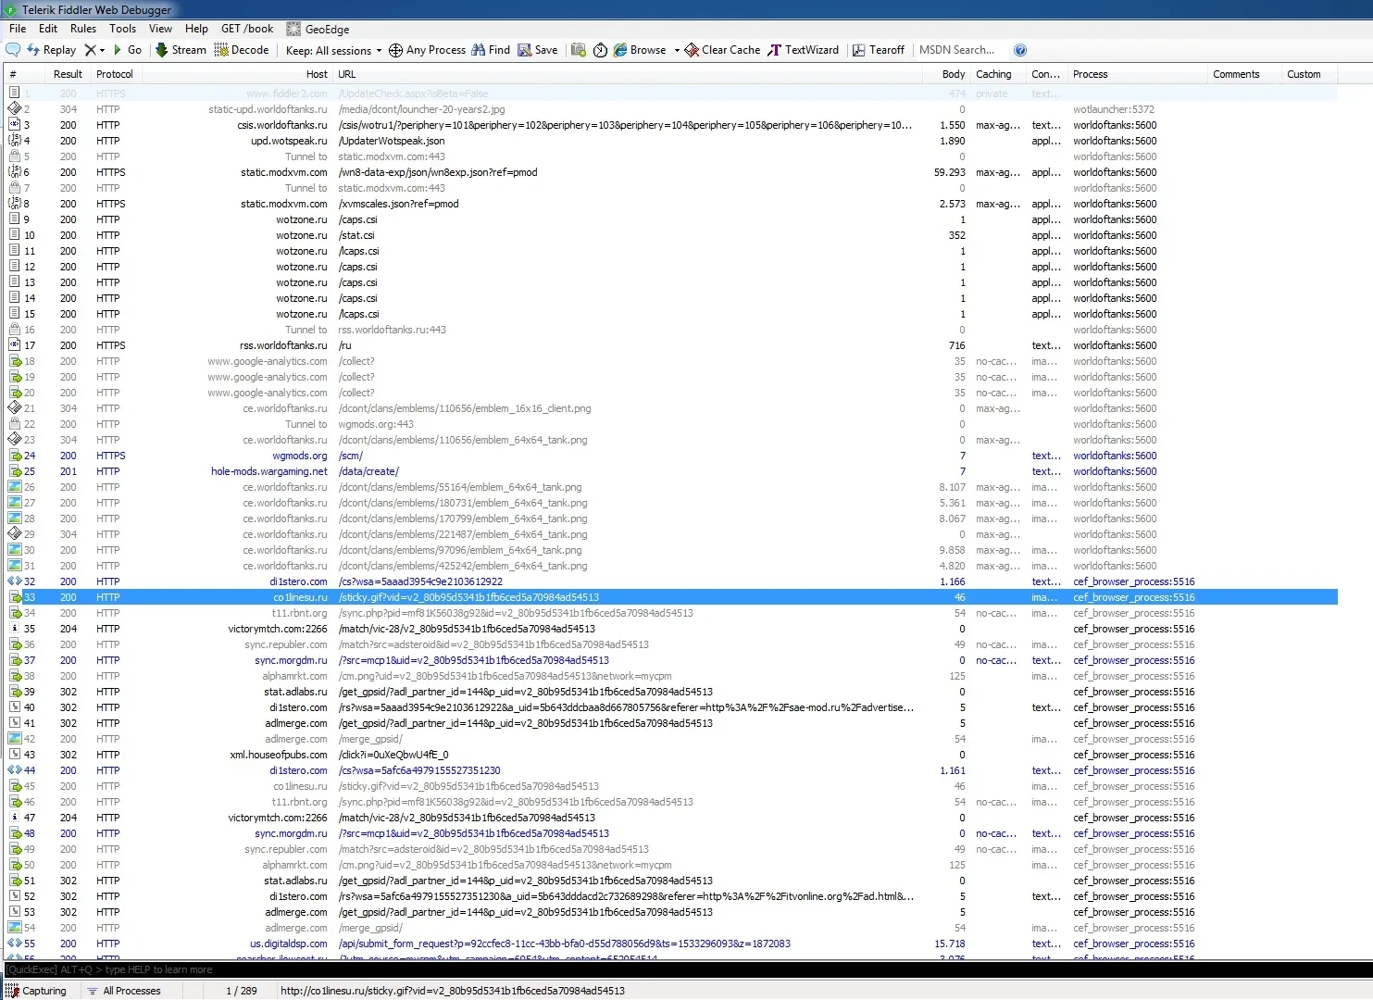Click the timer stopwatch icon
The image size is (1373, 1000).
600,50
